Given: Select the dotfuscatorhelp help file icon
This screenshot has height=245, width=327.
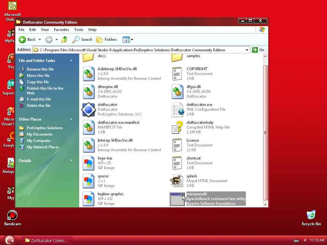Looking at the screenshot, I should click(x=178, y=128).
